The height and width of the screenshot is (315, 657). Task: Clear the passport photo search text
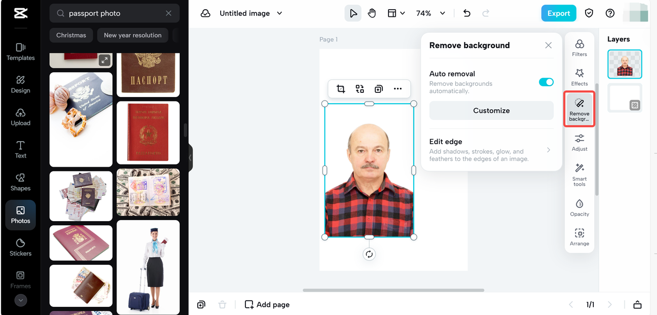pyautogui.click(x=168, y=13)
